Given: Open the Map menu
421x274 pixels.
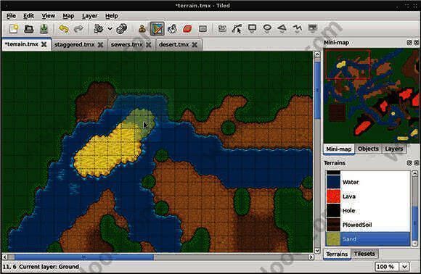Looking at the screenshot, I should (x=68, y=16).
